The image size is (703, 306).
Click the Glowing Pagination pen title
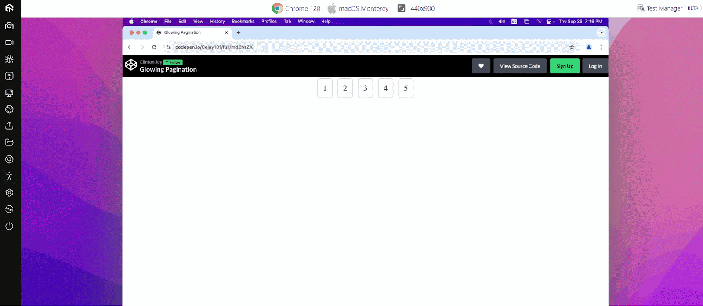168,69
